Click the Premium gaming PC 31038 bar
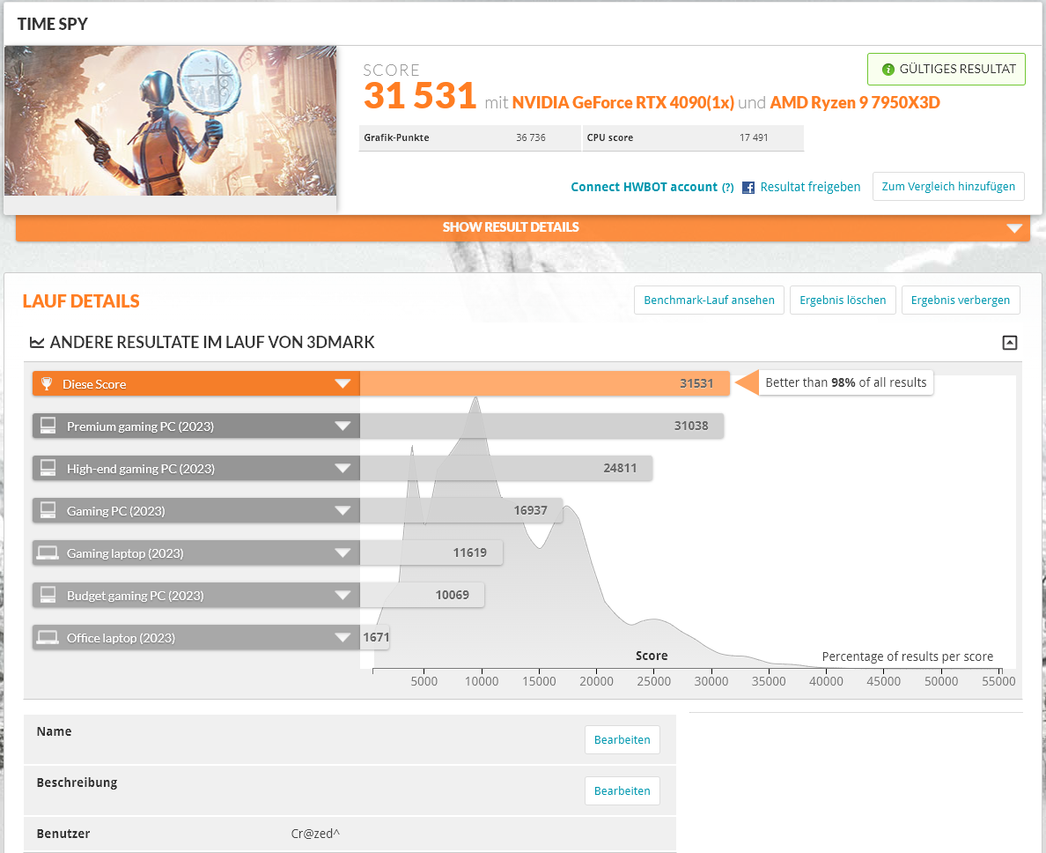Screen dimensions: 1046x853 (541, 426)
